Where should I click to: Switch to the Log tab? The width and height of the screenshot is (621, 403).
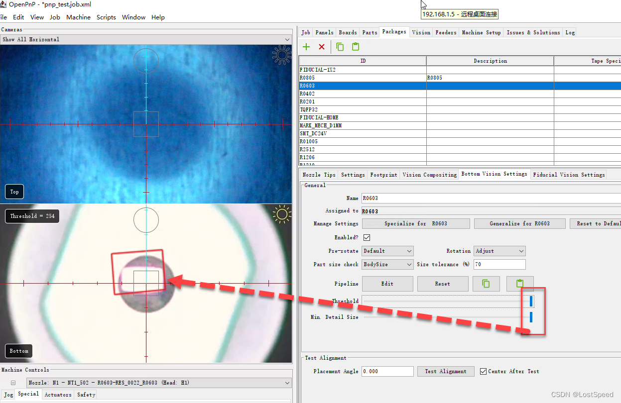570,32
